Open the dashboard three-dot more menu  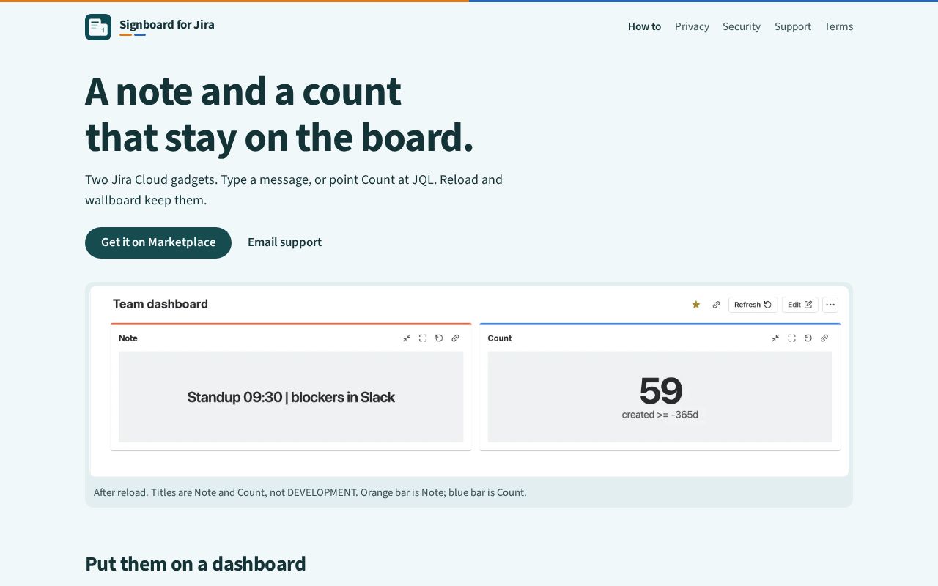pos(830,305)
